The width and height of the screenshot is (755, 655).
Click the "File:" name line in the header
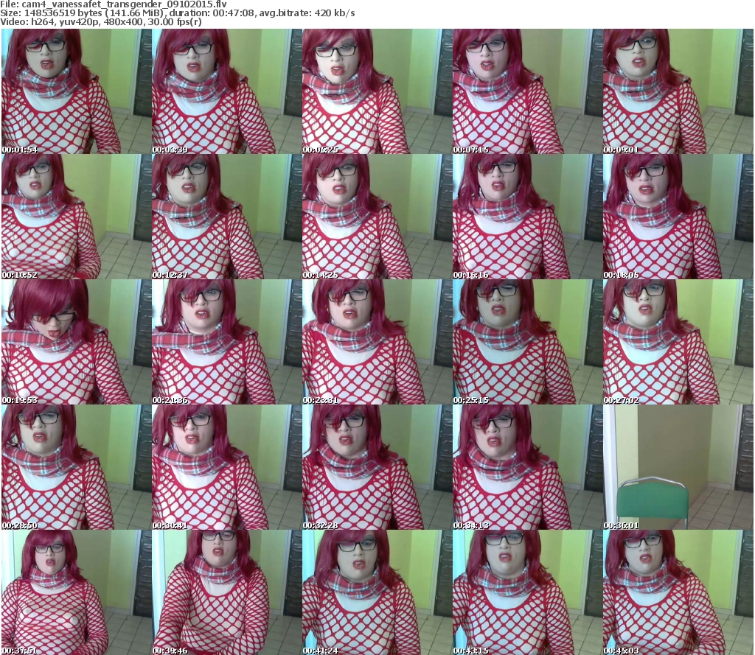click(114, 4)
